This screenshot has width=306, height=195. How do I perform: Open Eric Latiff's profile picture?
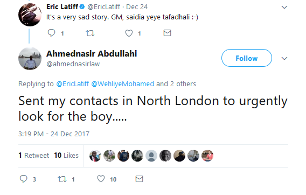pyautogui.click(x=30, y=15)
